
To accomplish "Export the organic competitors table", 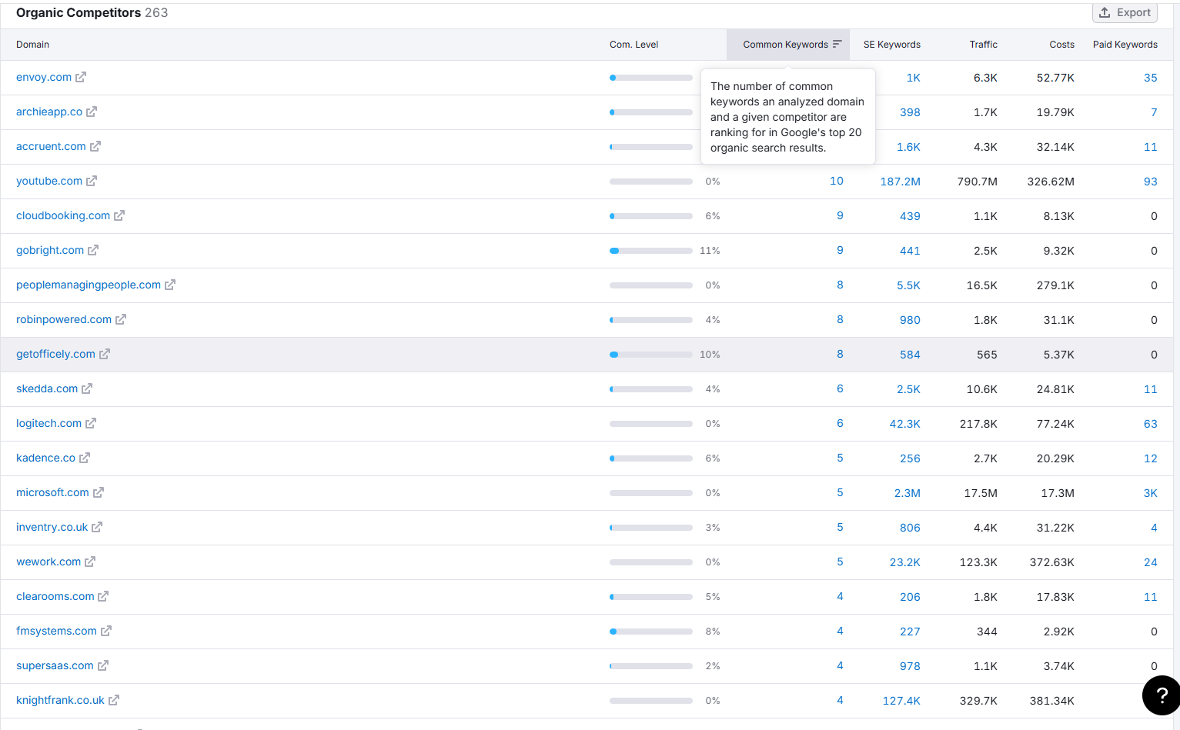I will click(1125, 12).
